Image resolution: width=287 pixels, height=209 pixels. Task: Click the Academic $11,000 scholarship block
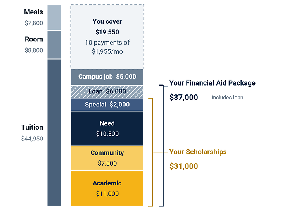click(107, 188)
